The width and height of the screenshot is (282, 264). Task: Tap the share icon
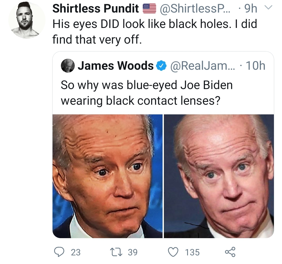(x=230, y=252)
